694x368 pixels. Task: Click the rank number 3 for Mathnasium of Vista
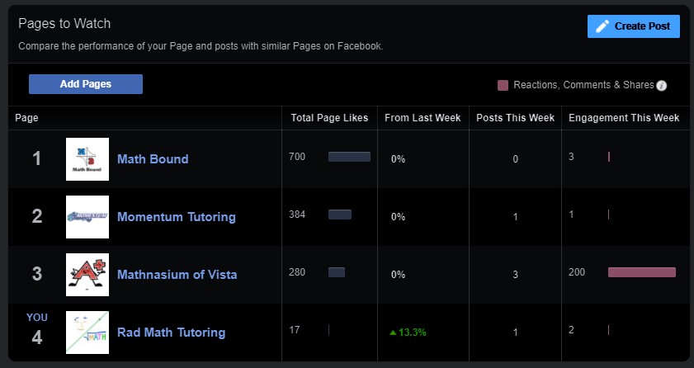tap(37, 274)
